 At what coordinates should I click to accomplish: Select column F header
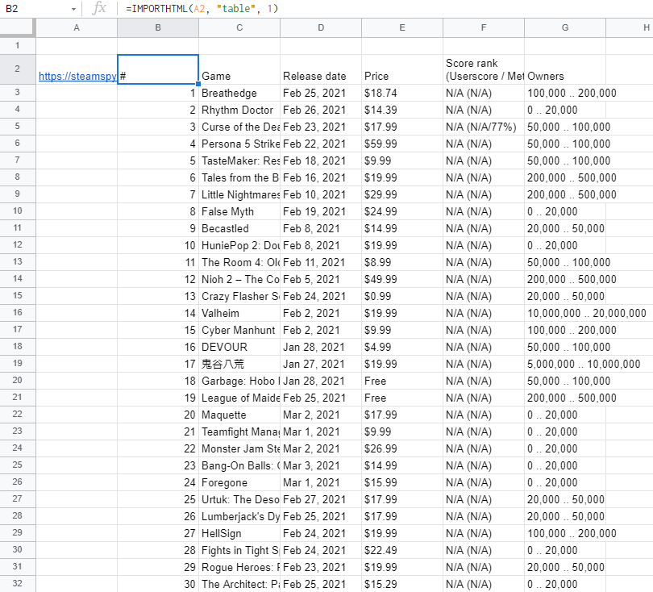pos(484,28)
